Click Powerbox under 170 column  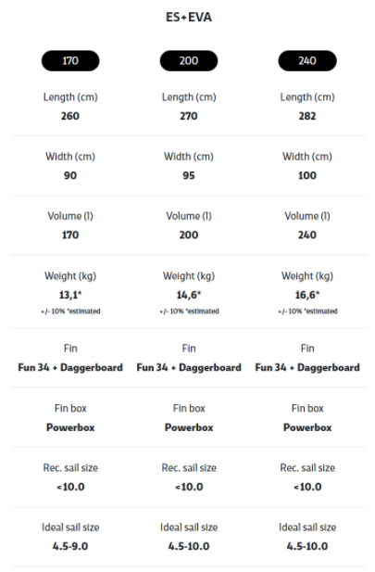[70, 427]
